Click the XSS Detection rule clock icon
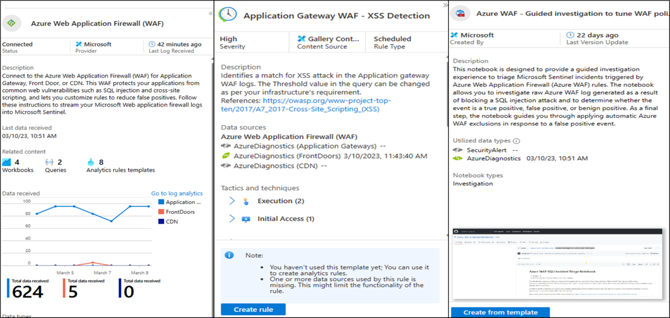670x318 pixels. click(x=227, y=15)
